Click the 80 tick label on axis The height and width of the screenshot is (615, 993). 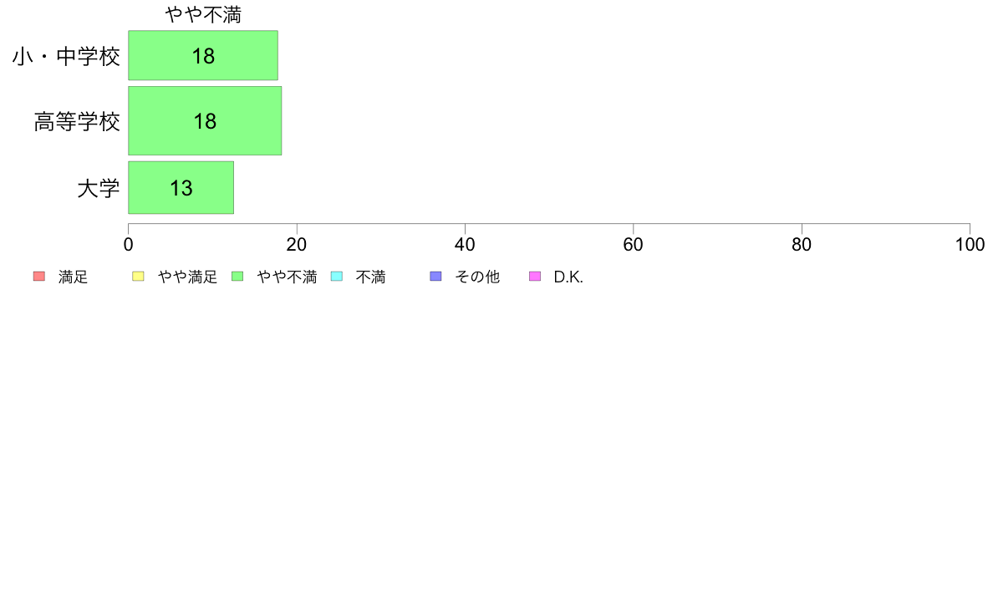pos(802,245)
